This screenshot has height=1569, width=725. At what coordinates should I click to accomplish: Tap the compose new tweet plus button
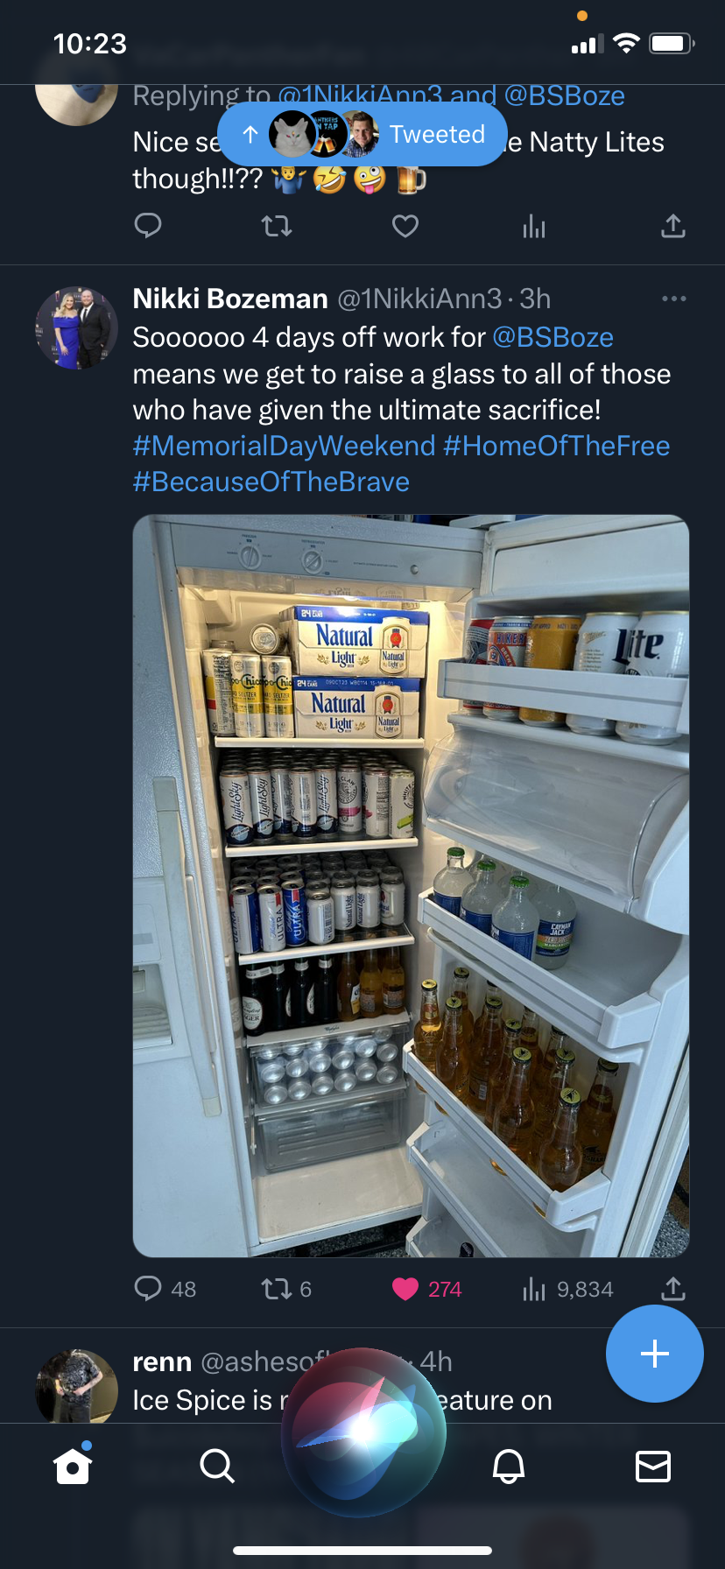pos(655,1354)
